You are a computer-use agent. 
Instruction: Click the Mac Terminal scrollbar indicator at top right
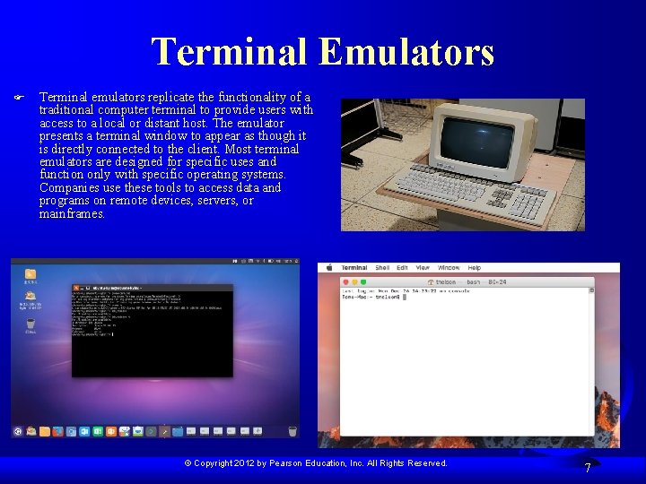tap(591, 290)
